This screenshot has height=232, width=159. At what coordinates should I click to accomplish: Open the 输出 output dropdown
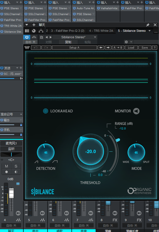click(21, 120)
